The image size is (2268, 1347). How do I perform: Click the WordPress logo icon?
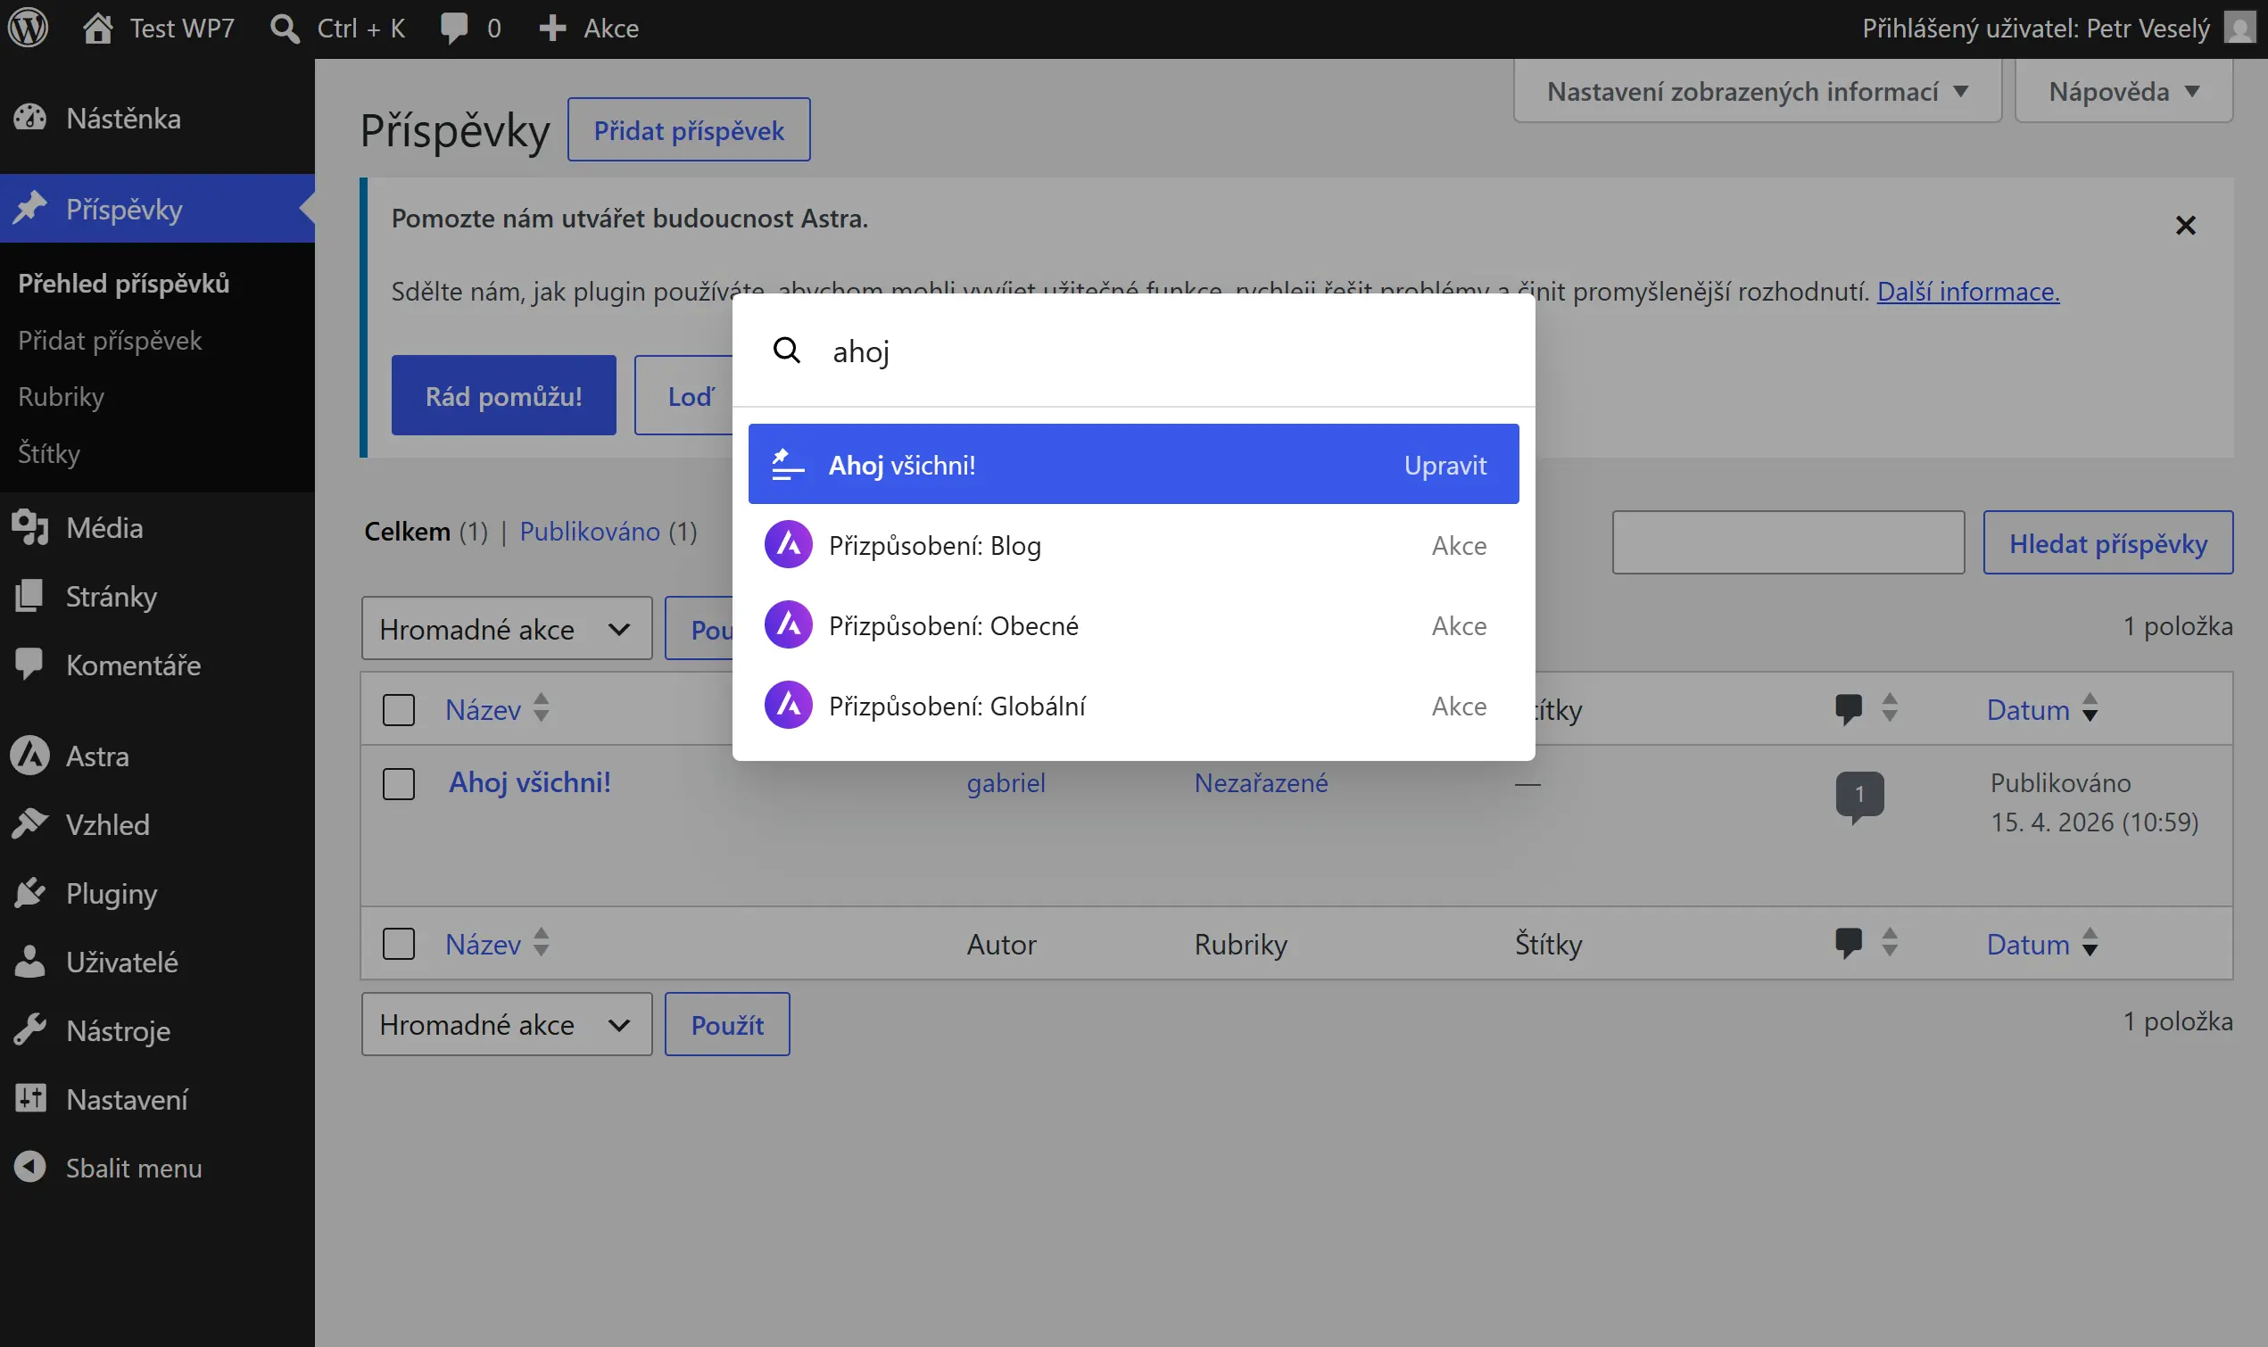click(29, 29)
